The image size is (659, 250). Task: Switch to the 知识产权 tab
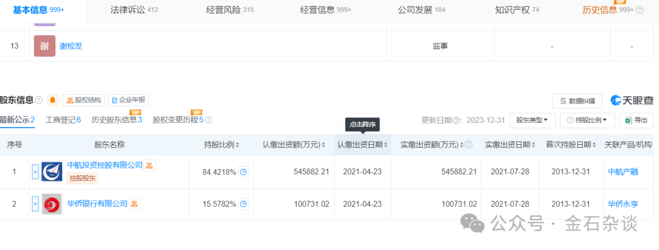tap(517, 10)
